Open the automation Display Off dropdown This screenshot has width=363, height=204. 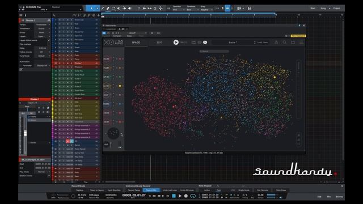[43, 66]
